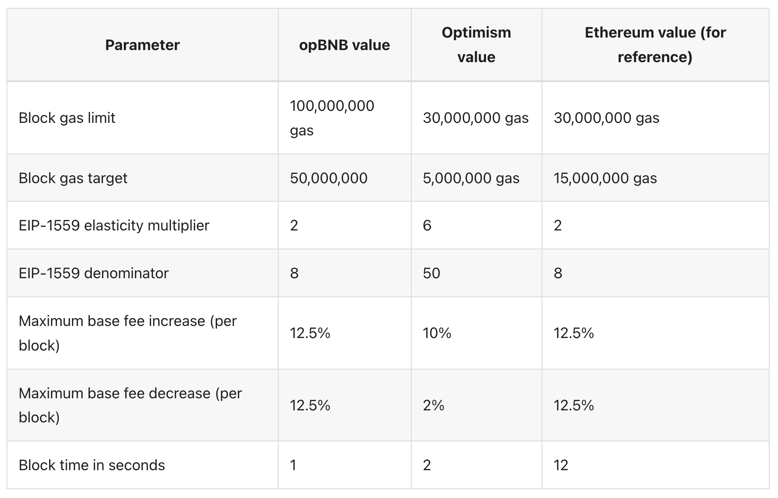The image size is (778, 498).
Task: Click the 5,000,000 gas Optimism cell
Action: tap(471, 178)
